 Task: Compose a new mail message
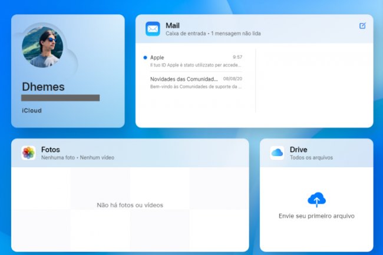(362, 26)
